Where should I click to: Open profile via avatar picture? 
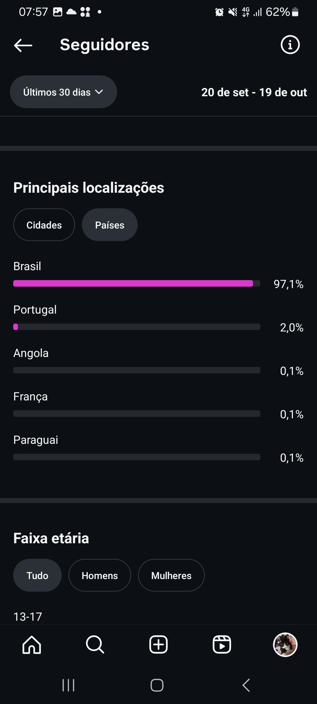(x=285, y=645)
